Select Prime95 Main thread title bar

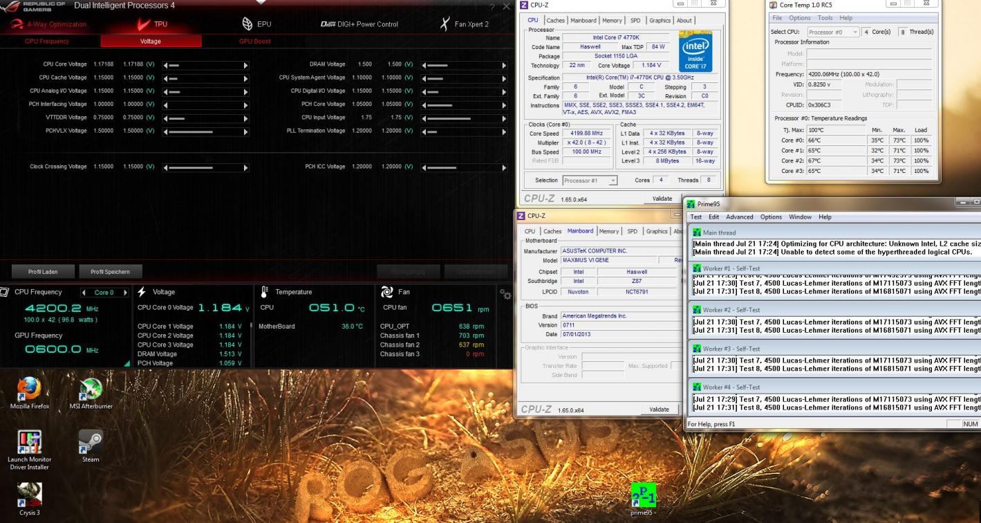[x=835, y=232]
